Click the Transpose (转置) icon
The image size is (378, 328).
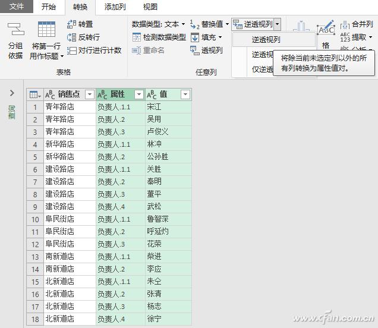pyautogui.click(x=71, y=24)
